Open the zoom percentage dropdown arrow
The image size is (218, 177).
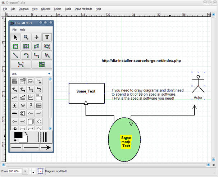tap(25, 171)
